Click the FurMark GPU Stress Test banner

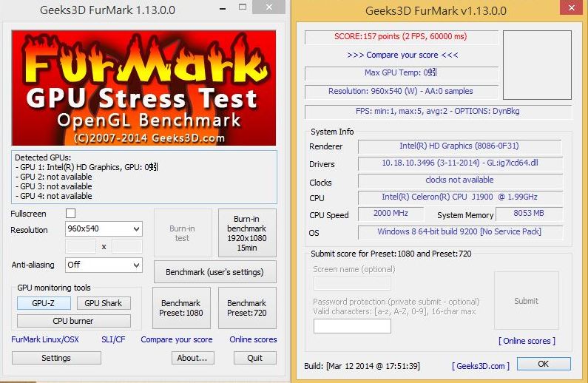click(144, 88)
